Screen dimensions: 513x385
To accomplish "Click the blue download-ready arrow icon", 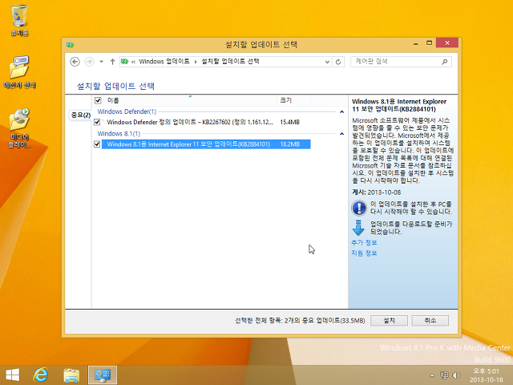I will pyautogui.click(x=358, y=228).
